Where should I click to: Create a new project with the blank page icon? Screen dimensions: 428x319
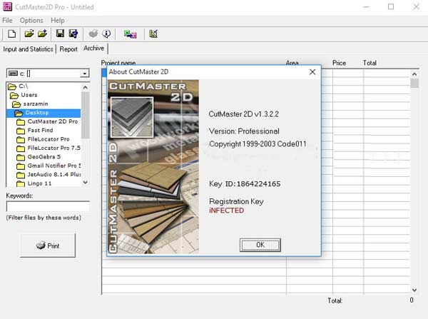click(11, 34)
